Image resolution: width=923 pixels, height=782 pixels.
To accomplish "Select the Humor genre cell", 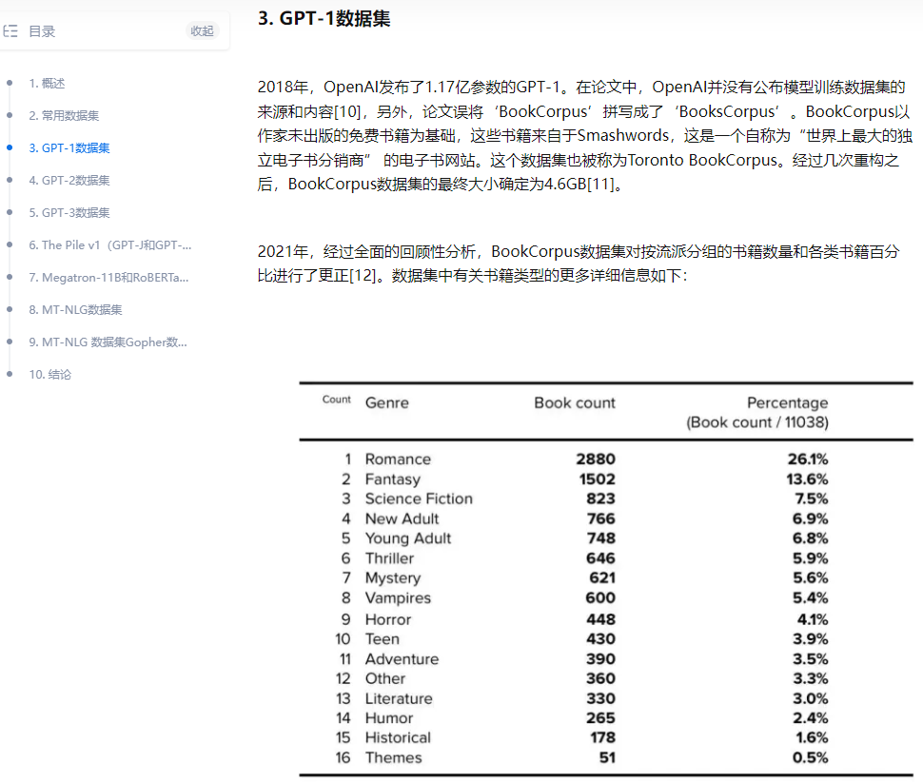I will coord(388,718).
